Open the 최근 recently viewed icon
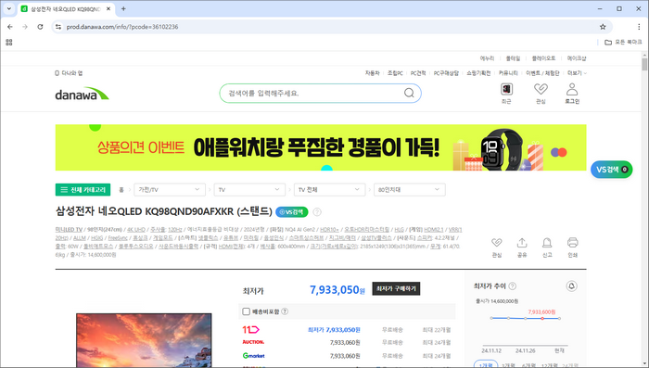 506,93
